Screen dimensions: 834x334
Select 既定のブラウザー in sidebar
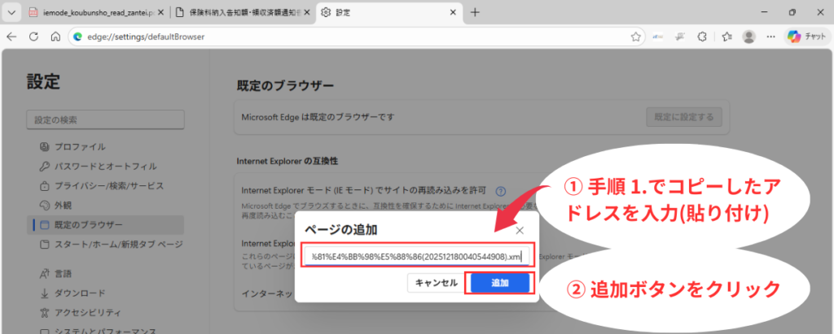[105, 224]
